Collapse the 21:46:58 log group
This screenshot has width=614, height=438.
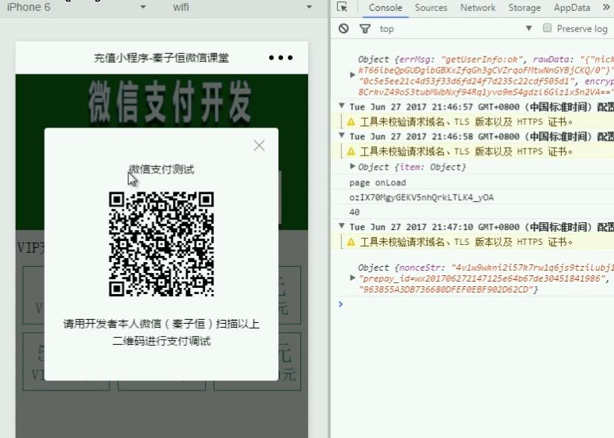[x=342, y=135]
